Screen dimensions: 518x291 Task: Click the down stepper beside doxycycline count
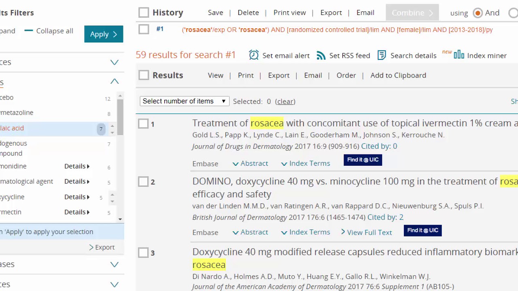pyautogui.click(x=112, y=200)
